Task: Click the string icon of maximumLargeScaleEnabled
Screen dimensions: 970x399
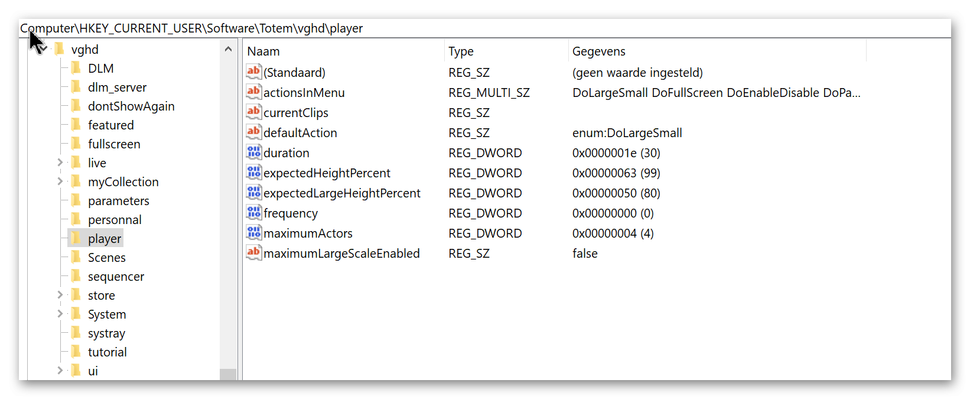Action: 253,252
